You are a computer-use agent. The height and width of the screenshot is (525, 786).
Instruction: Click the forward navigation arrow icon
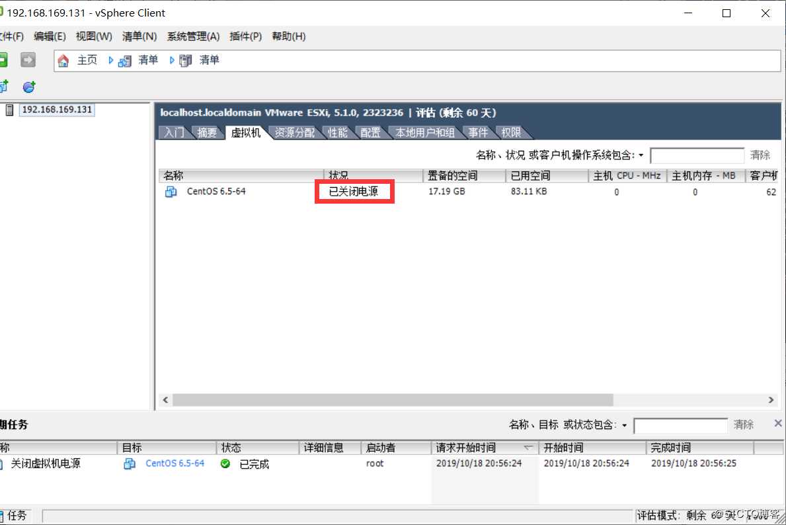click(28, 60)
